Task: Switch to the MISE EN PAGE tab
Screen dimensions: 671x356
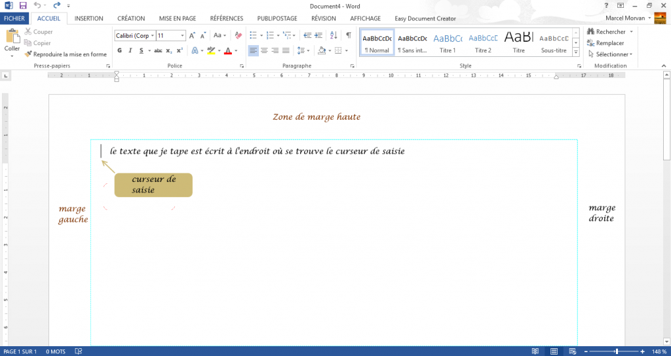Action: [x=178, y=18]
